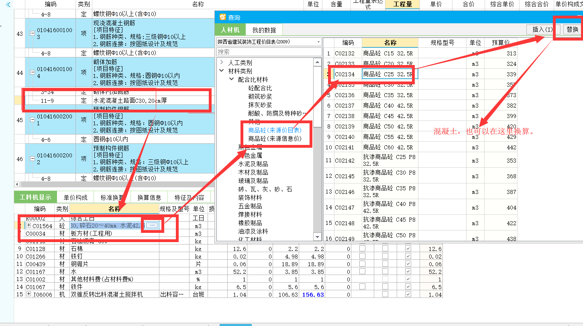The width and height of the screenshot is (583, 326).
Task: Uncheck the checked box in the 水 row
Action: [x=408, y=272]
